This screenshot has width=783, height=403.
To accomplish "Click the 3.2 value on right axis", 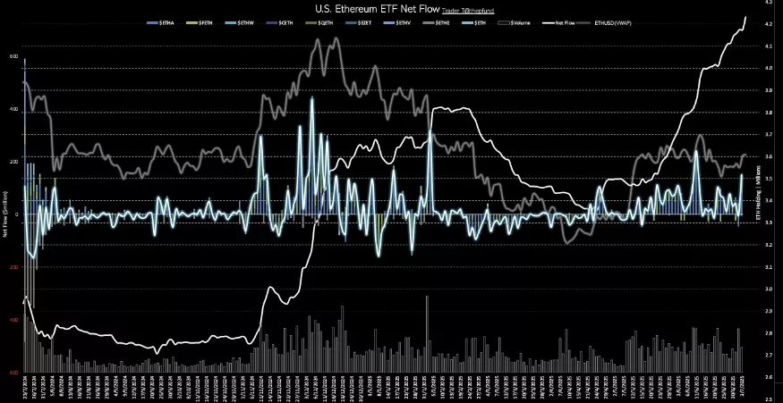I will coord(769,245).
